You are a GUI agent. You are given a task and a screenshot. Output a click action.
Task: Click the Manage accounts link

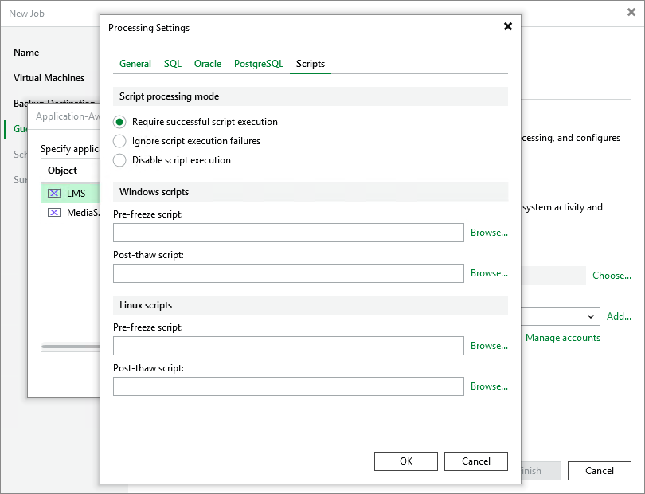tap(563, 338)
